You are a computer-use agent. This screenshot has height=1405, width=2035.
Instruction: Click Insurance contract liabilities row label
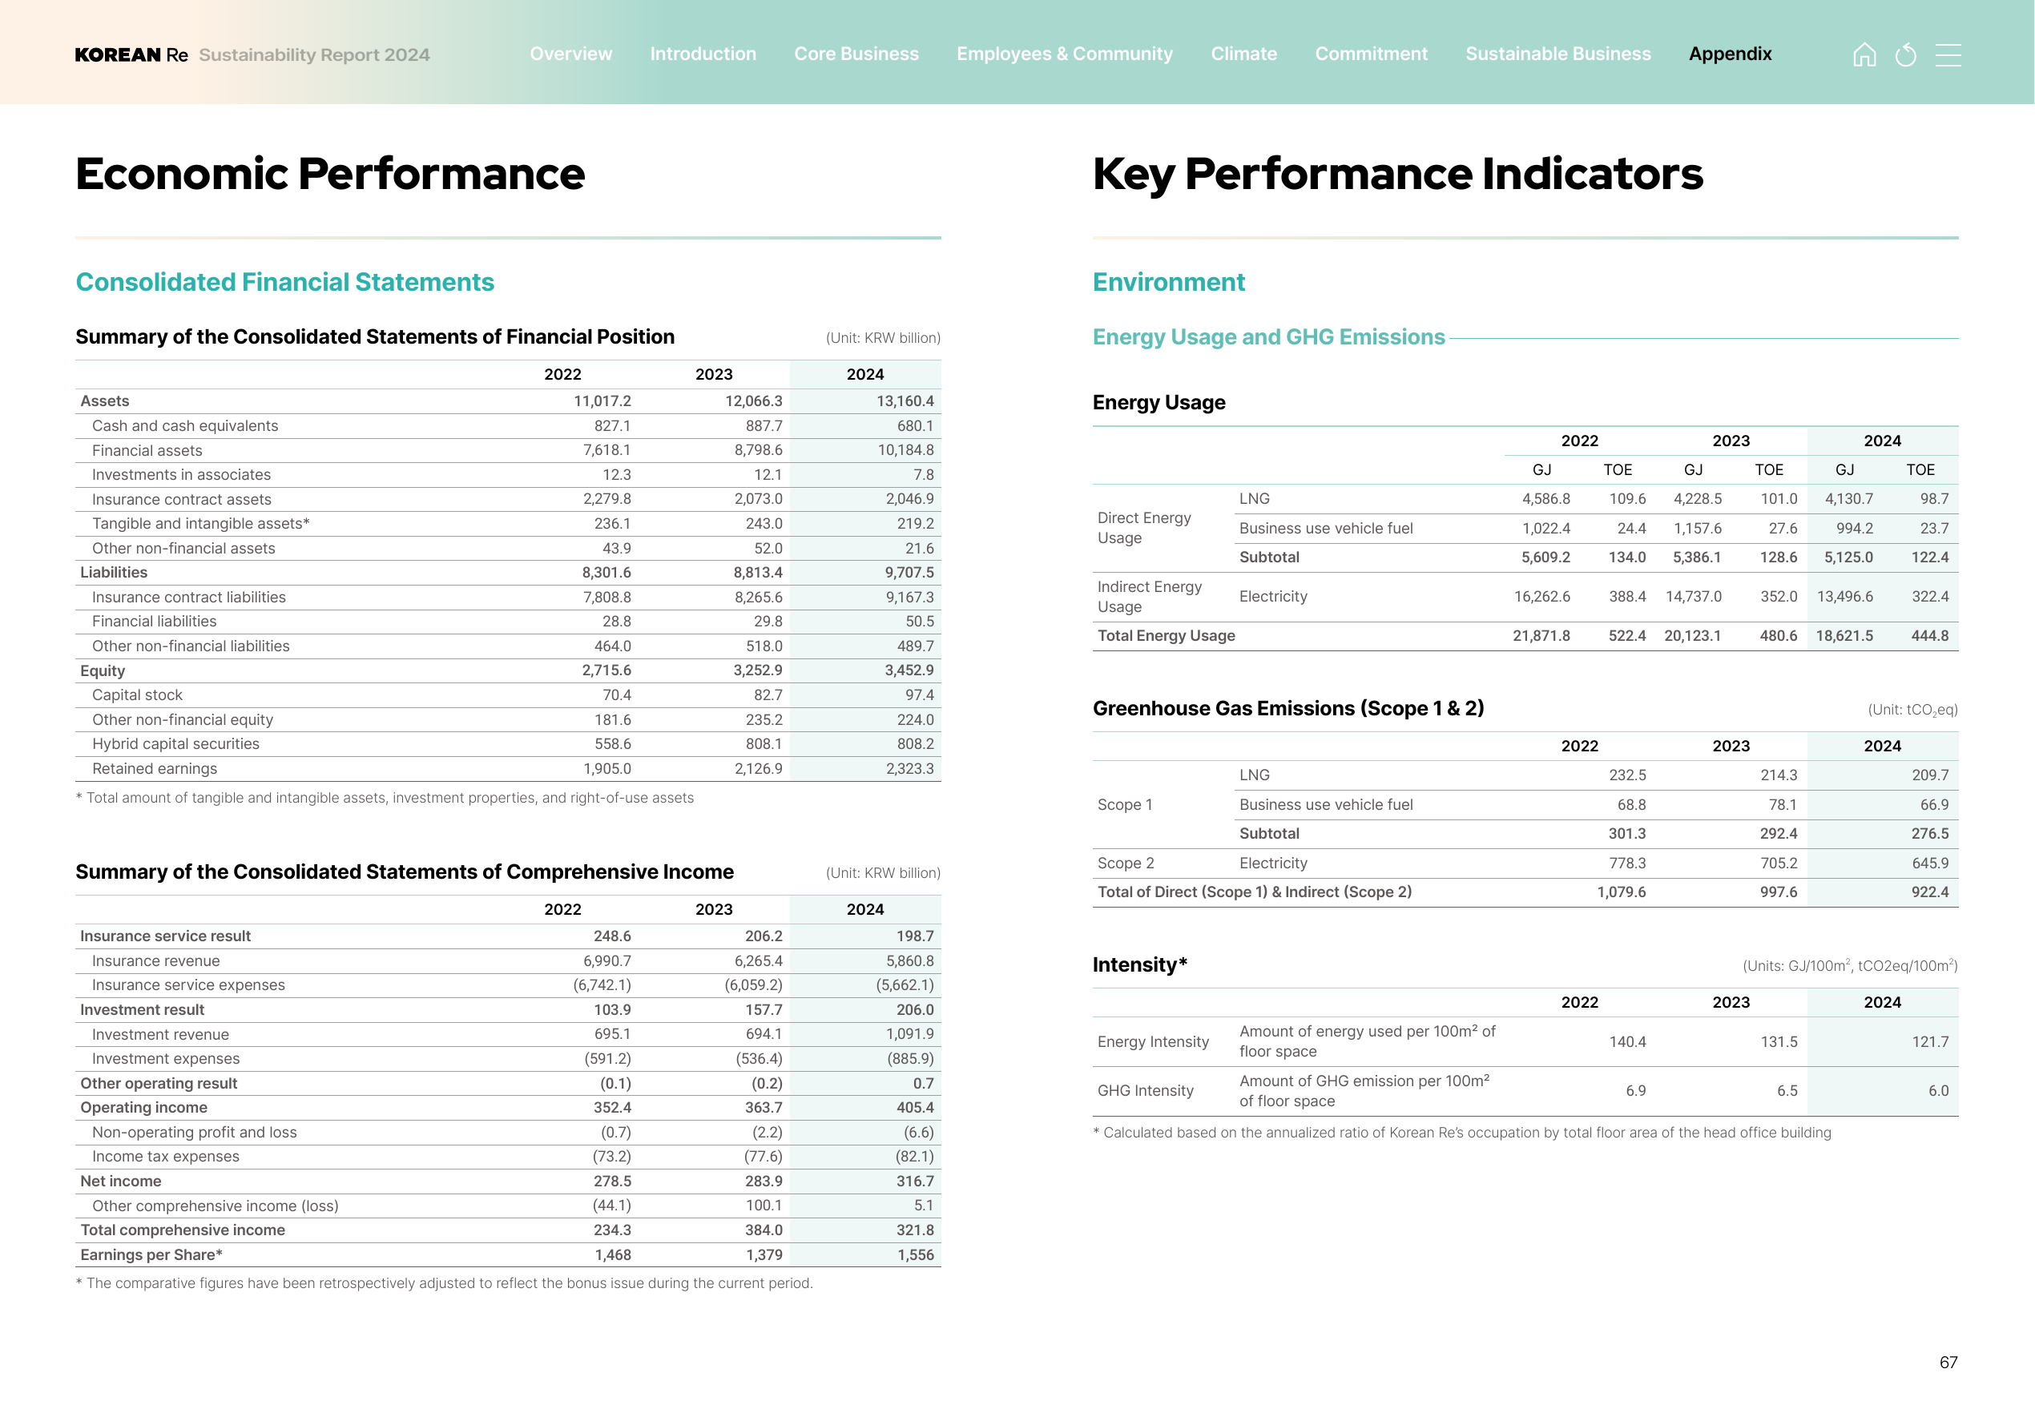188,597
